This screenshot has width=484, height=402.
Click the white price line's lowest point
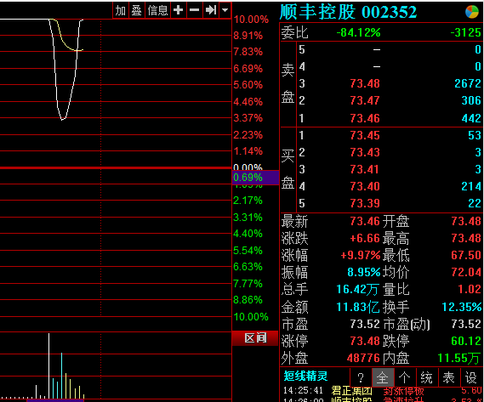pos(62,119)
